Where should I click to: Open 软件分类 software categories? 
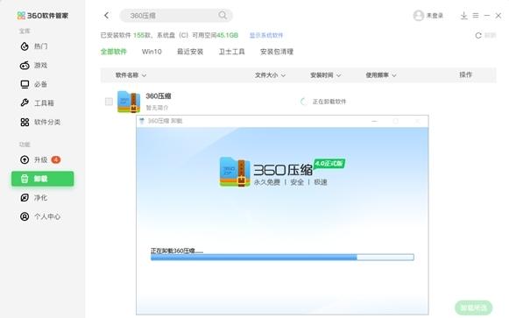coord(40,123)
